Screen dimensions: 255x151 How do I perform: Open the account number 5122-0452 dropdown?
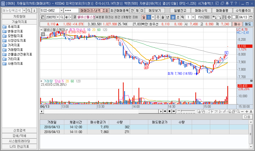pos(61,10)
